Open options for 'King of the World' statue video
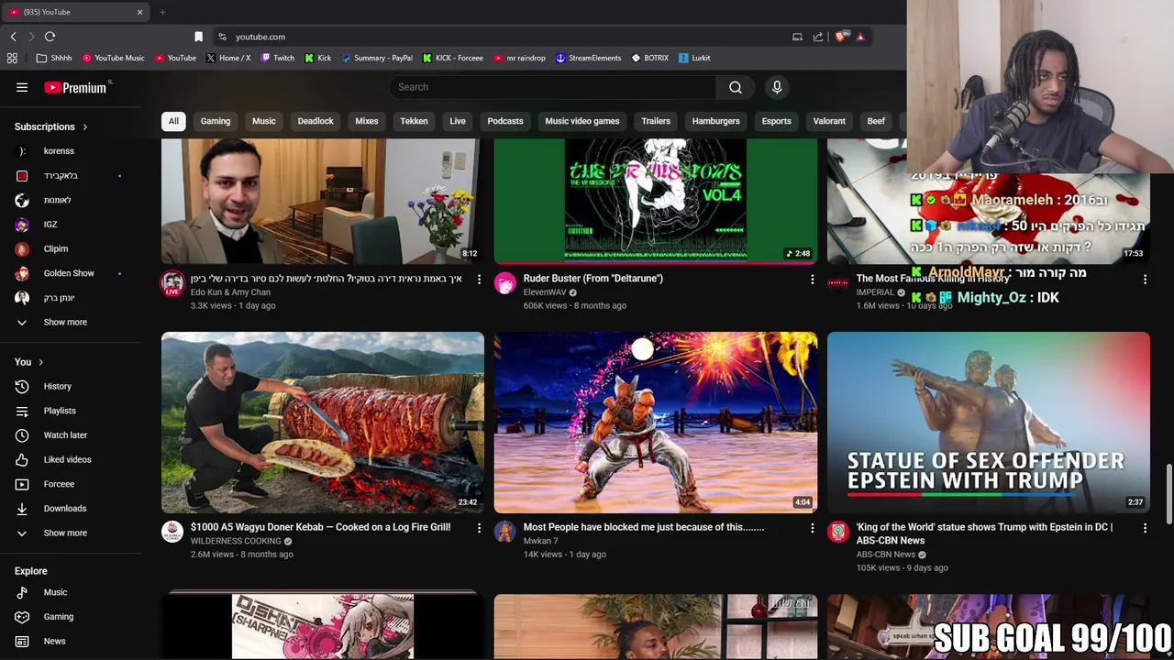The width and height of the screenshot is (1174, 660). pyautogui.click(x=1145, y=528)
